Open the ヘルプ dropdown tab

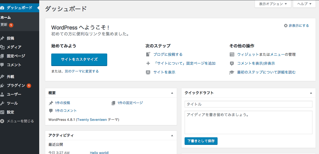tap(304, 4)
